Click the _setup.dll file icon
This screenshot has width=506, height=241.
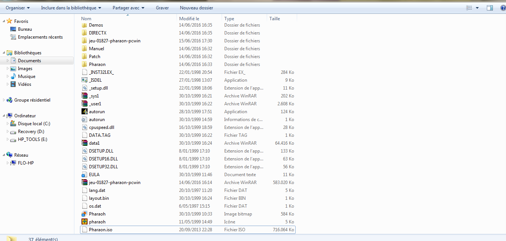[85, 88]
